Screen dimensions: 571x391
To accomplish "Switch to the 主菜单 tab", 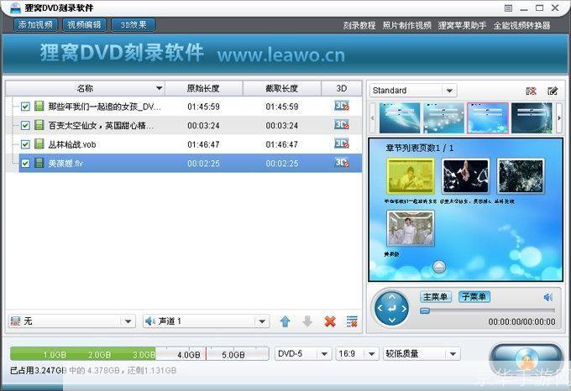I will pyautogui.click(x=436, y=297).
